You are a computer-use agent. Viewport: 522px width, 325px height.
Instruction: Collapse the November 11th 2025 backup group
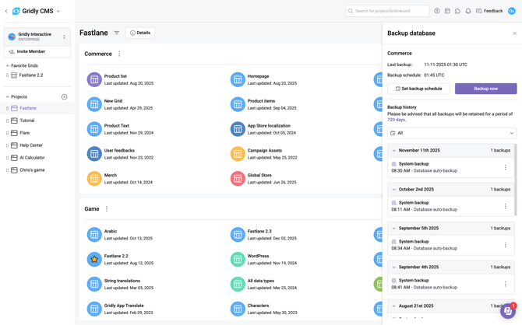tap(393, 151)
